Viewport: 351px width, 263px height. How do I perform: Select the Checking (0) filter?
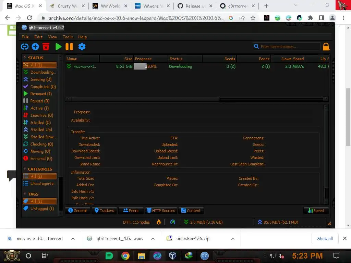click(x=40, y=144)
